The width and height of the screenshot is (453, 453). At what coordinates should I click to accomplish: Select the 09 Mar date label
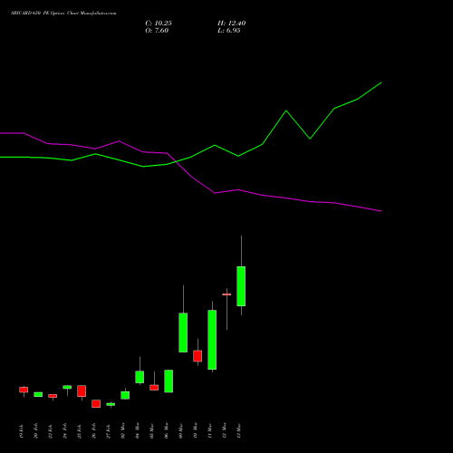(181, 431)
